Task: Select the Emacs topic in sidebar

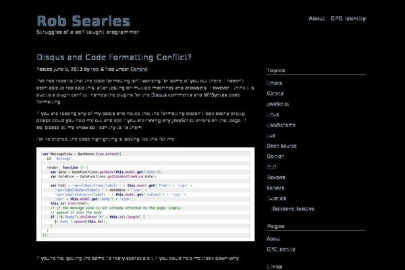Action: [274, 83]
